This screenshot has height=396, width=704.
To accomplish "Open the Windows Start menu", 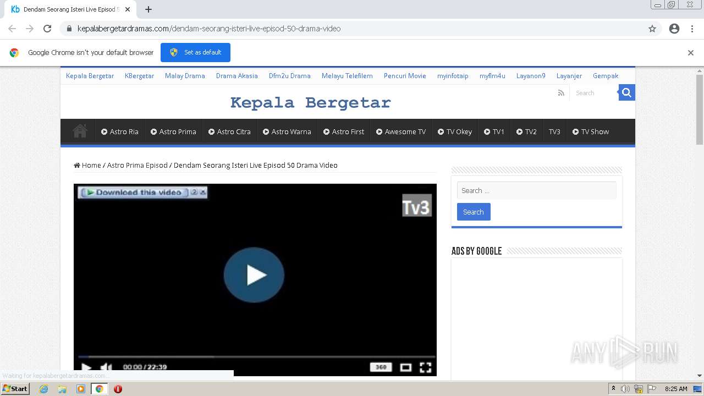I will click(15, 388).
